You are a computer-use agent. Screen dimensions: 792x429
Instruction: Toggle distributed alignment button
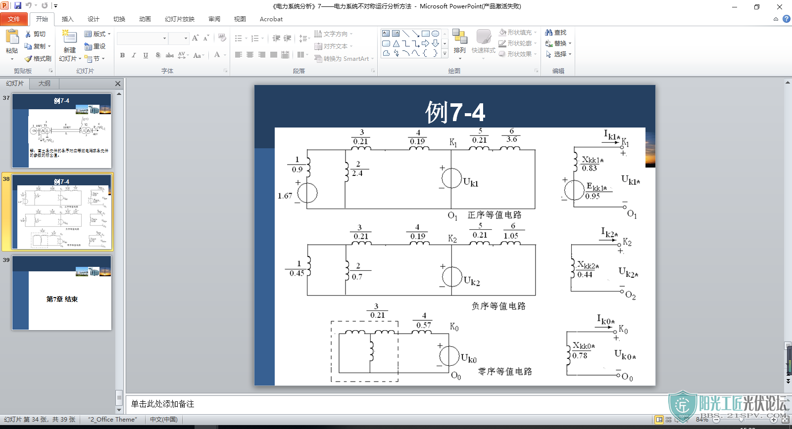(285, 55)
